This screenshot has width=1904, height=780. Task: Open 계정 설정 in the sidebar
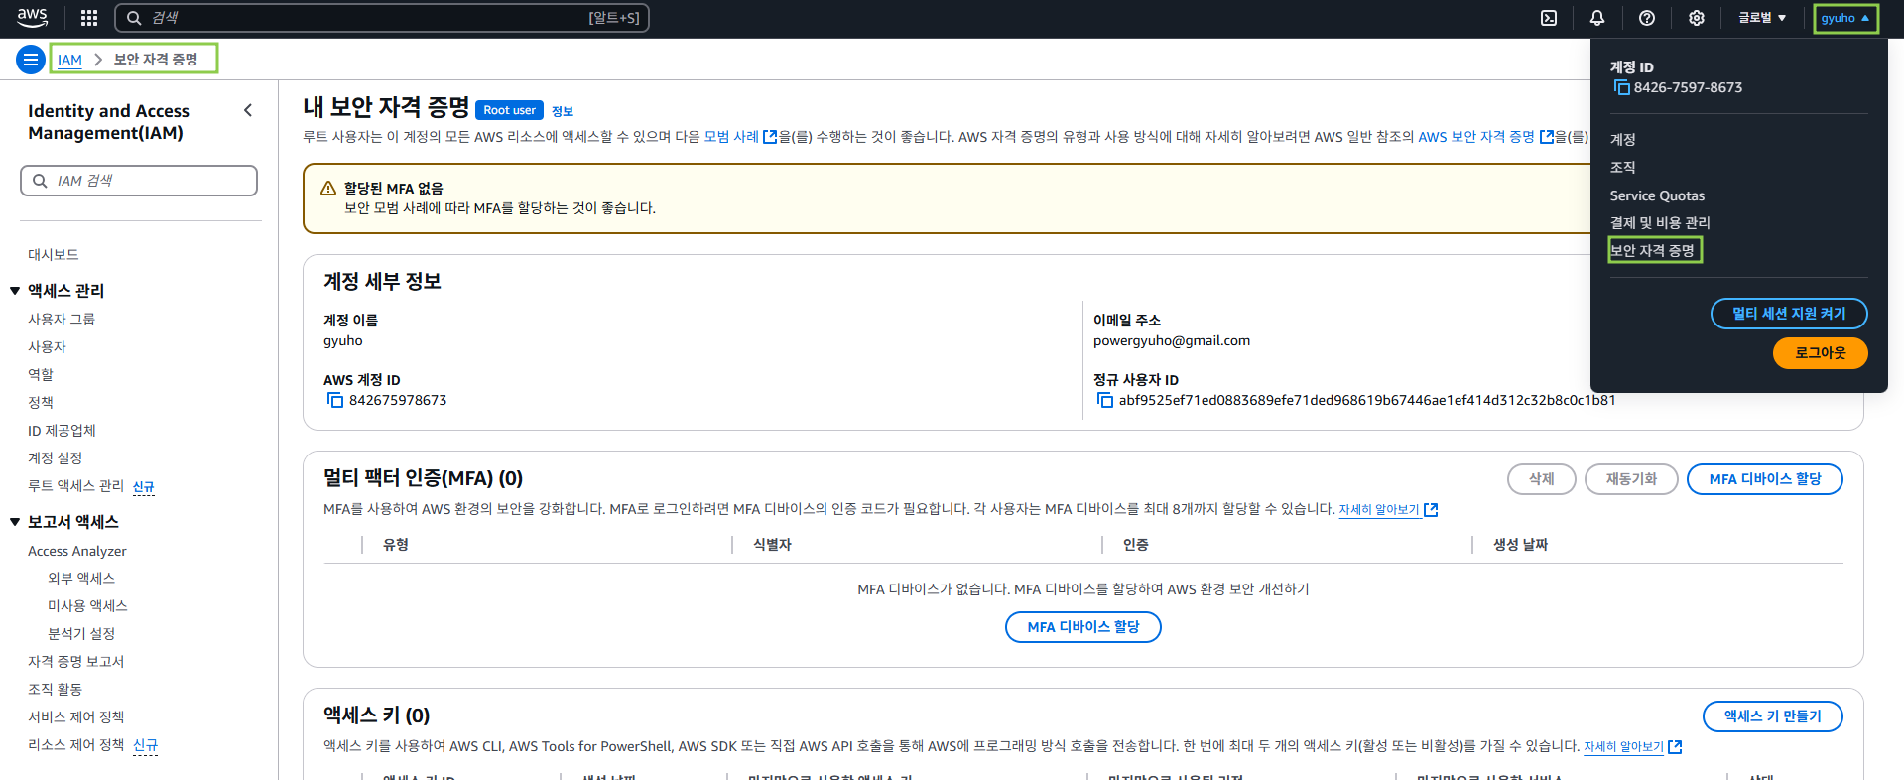click(56, 458)
